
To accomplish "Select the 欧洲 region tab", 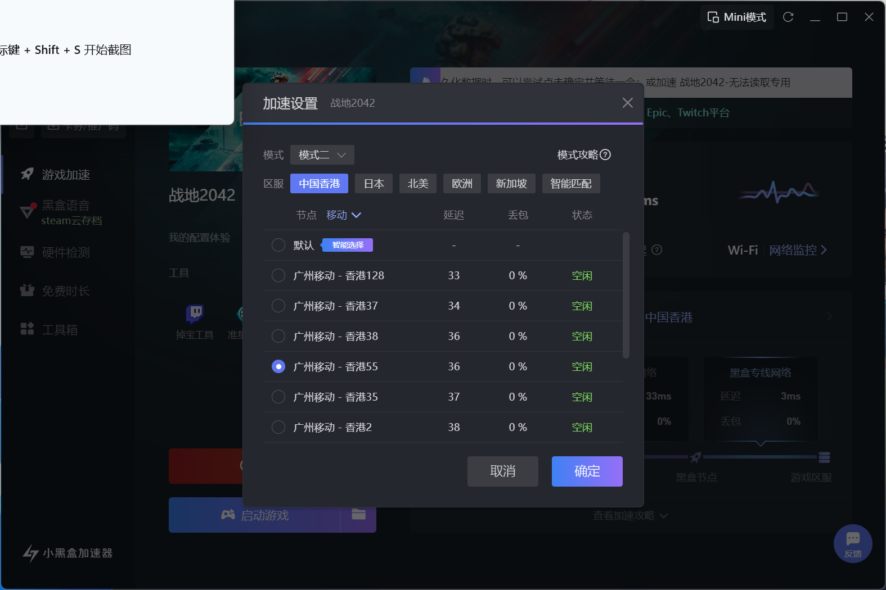I will tap(462, 184).
